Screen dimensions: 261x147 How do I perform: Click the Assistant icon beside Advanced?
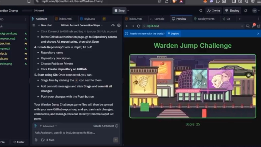pyautogui.click(x=36, y=126)
